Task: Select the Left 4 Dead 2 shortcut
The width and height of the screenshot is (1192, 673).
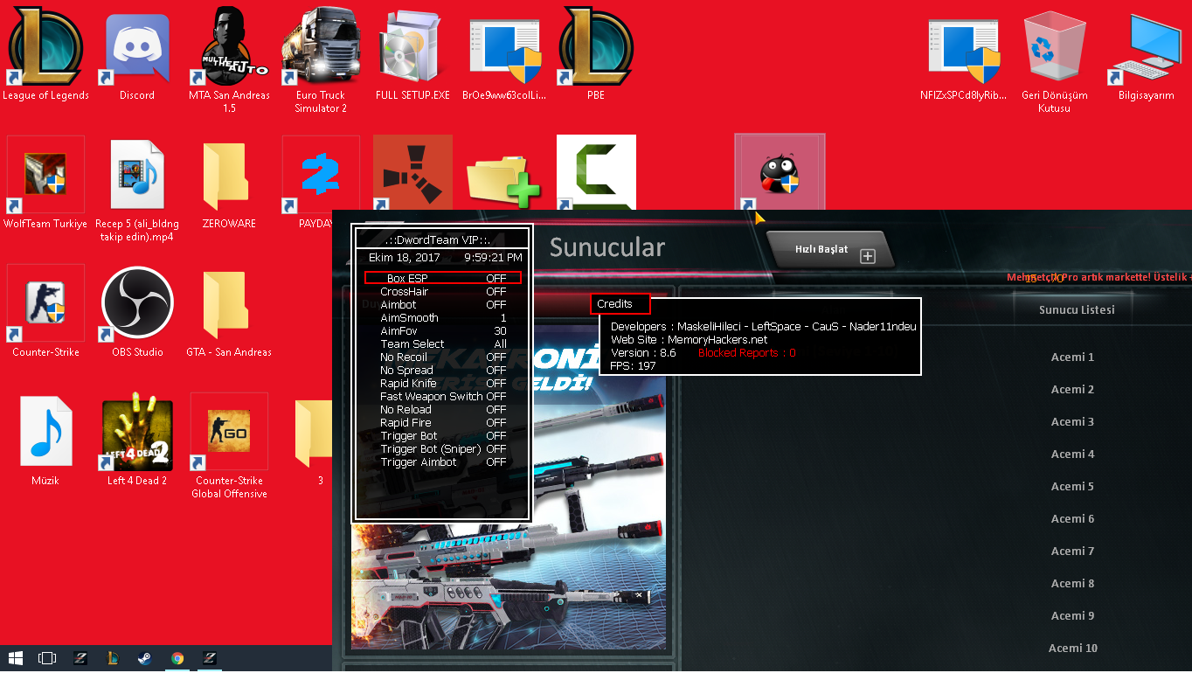Action: [x=137, y=440]
